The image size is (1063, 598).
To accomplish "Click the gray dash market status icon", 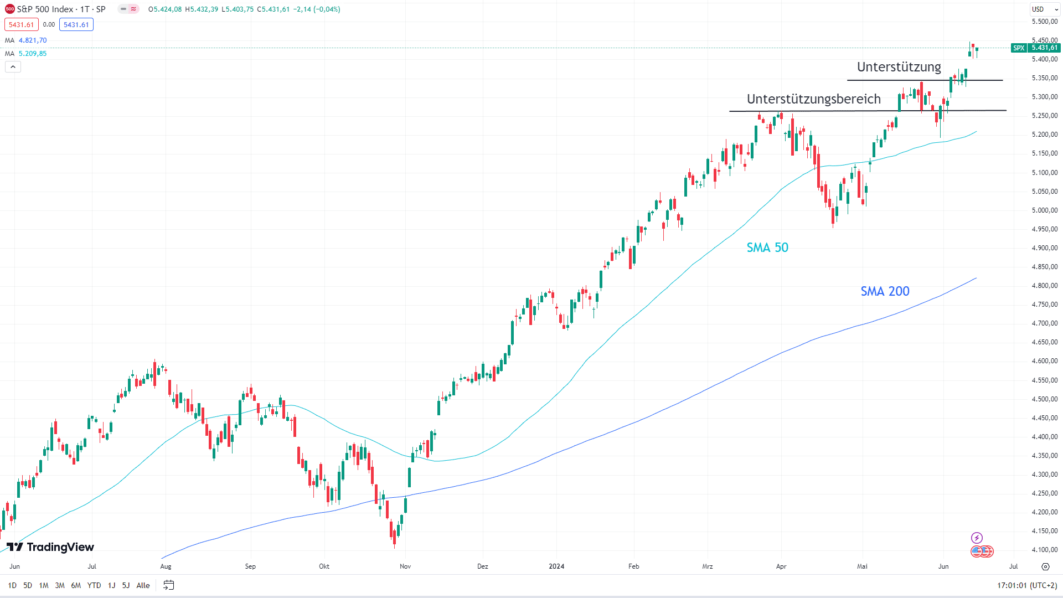I will pos(123,9).
